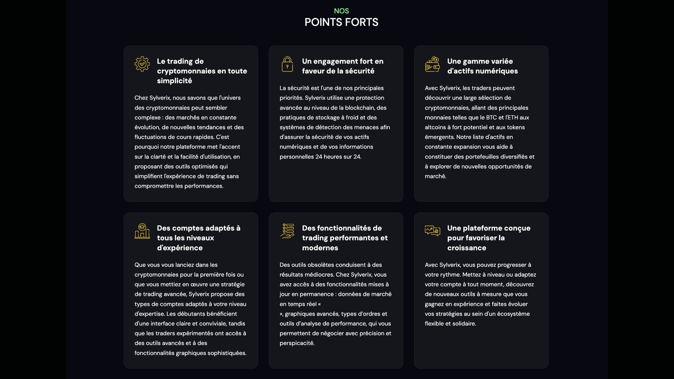Click the paragraph starting 'Que vous vous lanciez'
Viewport: 674px width, 379px height.
[191, 309]
